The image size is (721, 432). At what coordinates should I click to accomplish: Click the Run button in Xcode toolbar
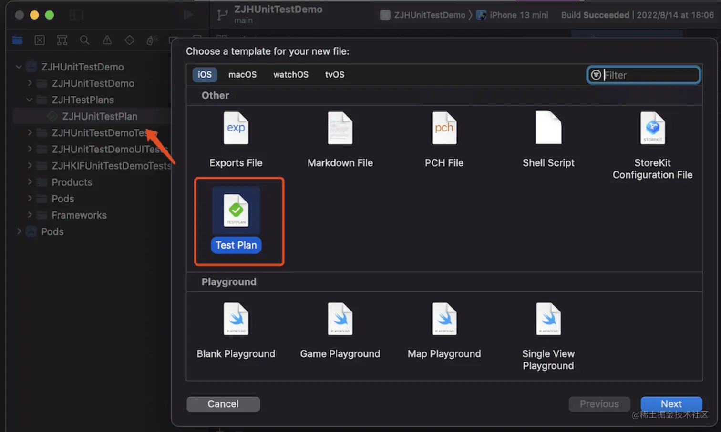pyautogui.click(x=188, y=15)
